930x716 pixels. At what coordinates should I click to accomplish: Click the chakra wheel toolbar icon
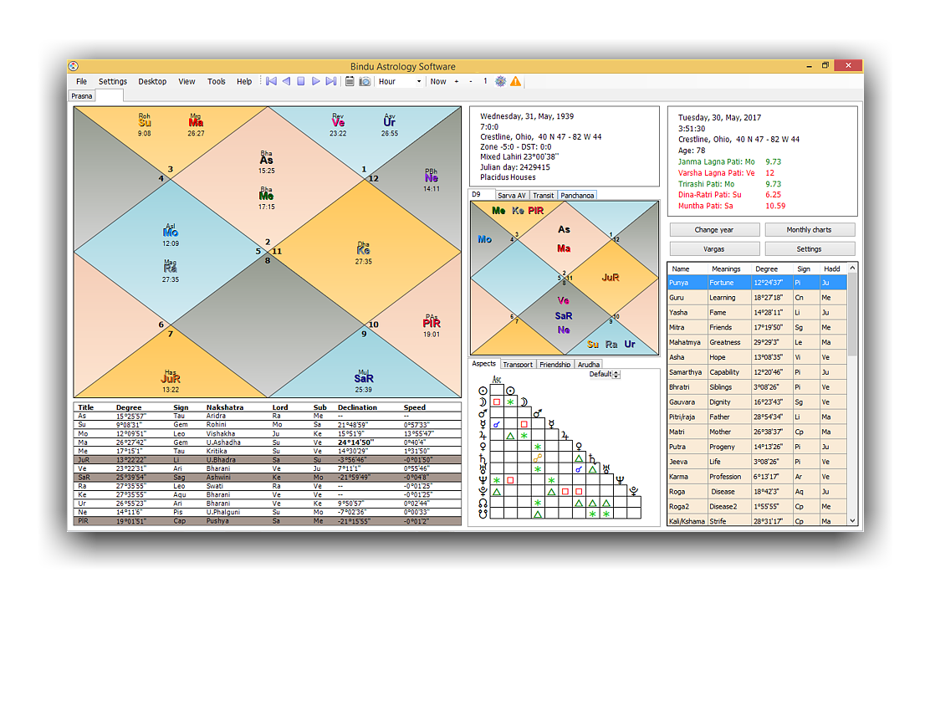501,81
